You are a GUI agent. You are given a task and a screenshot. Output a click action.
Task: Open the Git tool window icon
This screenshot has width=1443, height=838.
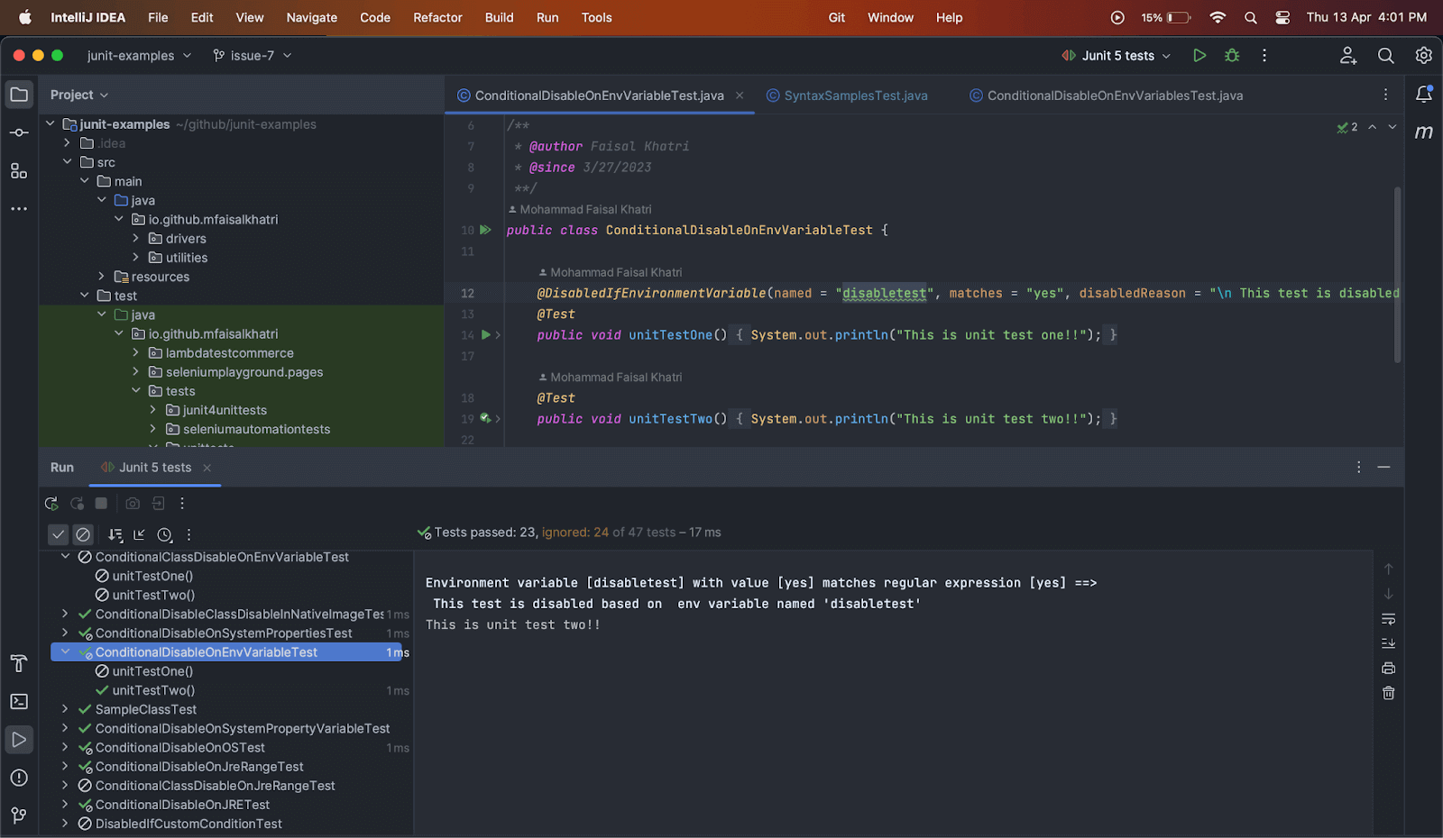pyautogui.click(x=19, y=815)
